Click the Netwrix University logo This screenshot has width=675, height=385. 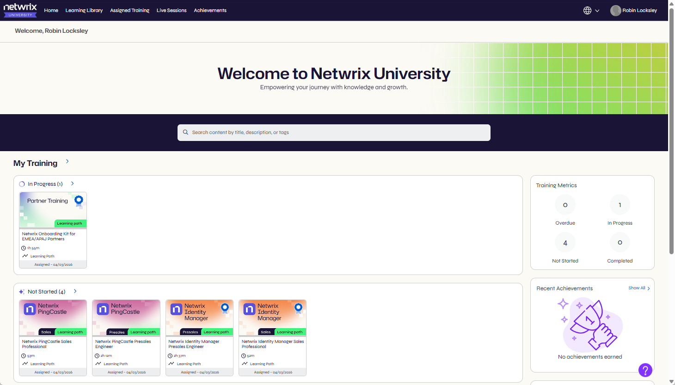point(20,10)
